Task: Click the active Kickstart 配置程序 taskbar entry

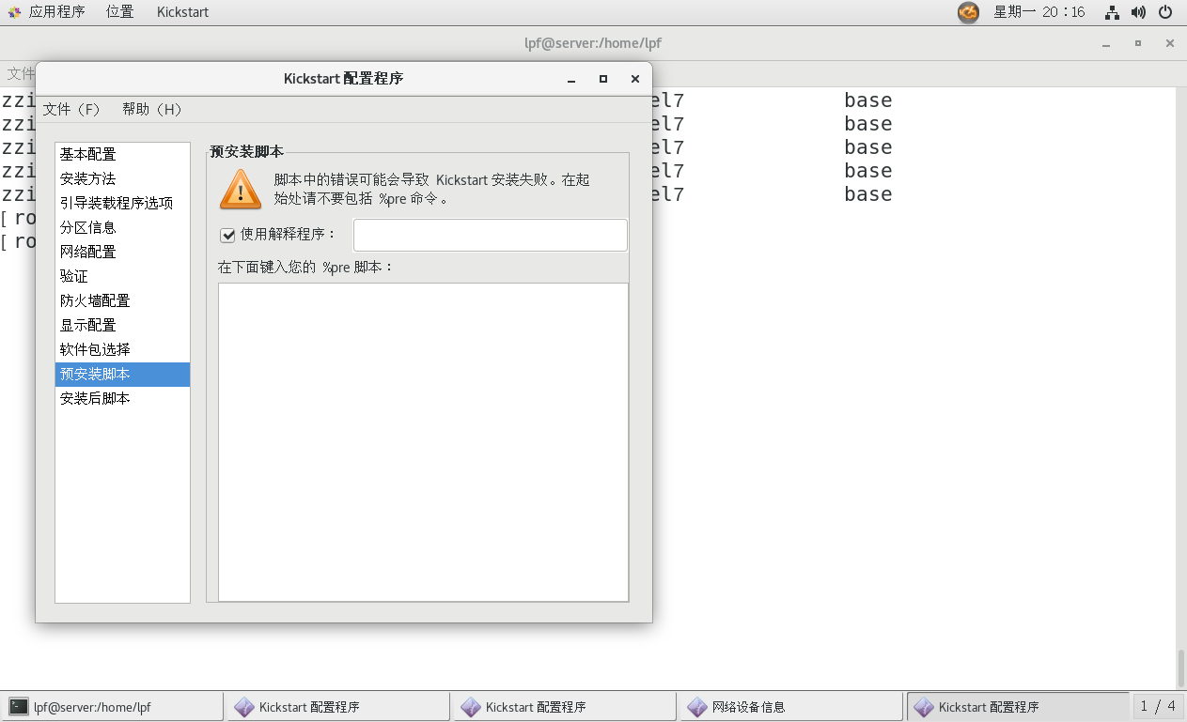Action: click(x=1018, y=707)
